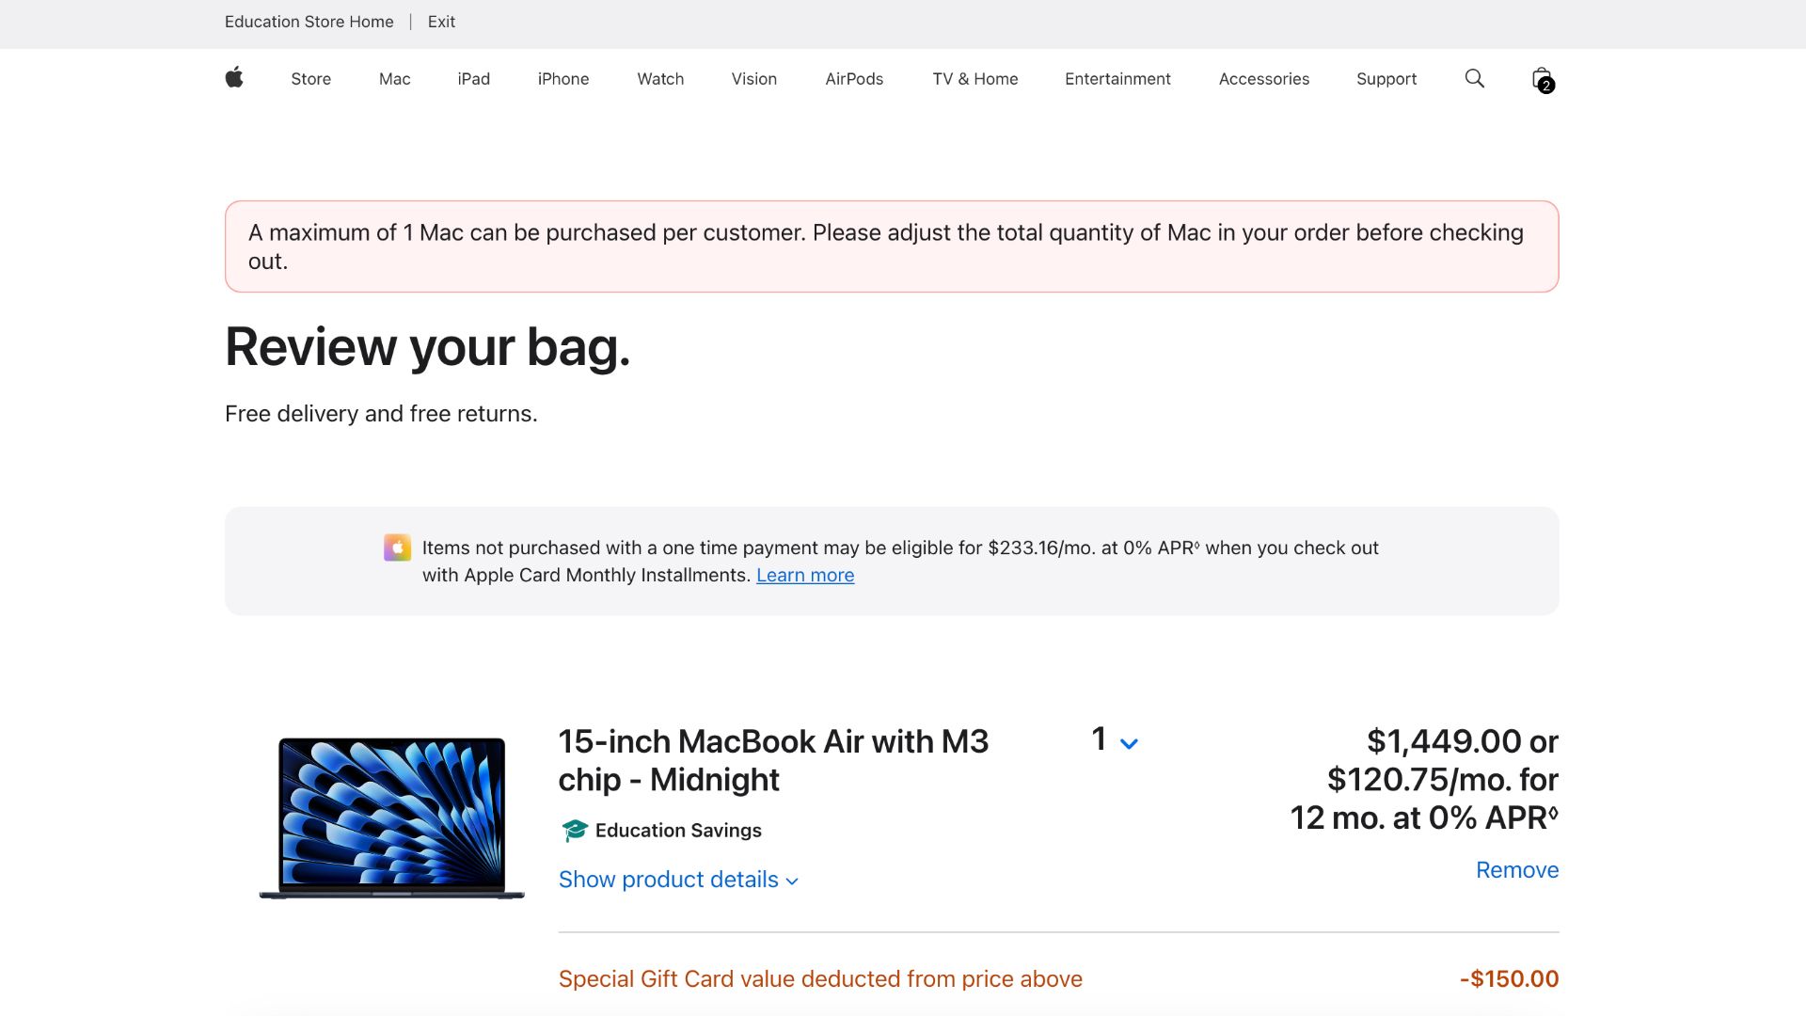Click the TV and Home menu icon
The height and width of the screenshot is (1016, 1806).
tap(974, 78)
